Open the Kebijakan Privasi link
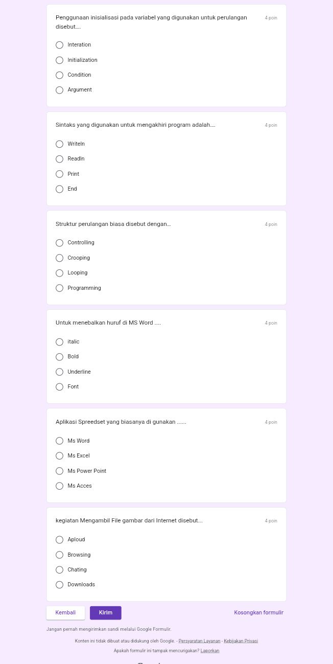The width and height of the screenshot is (333, 664). point(241,641)
